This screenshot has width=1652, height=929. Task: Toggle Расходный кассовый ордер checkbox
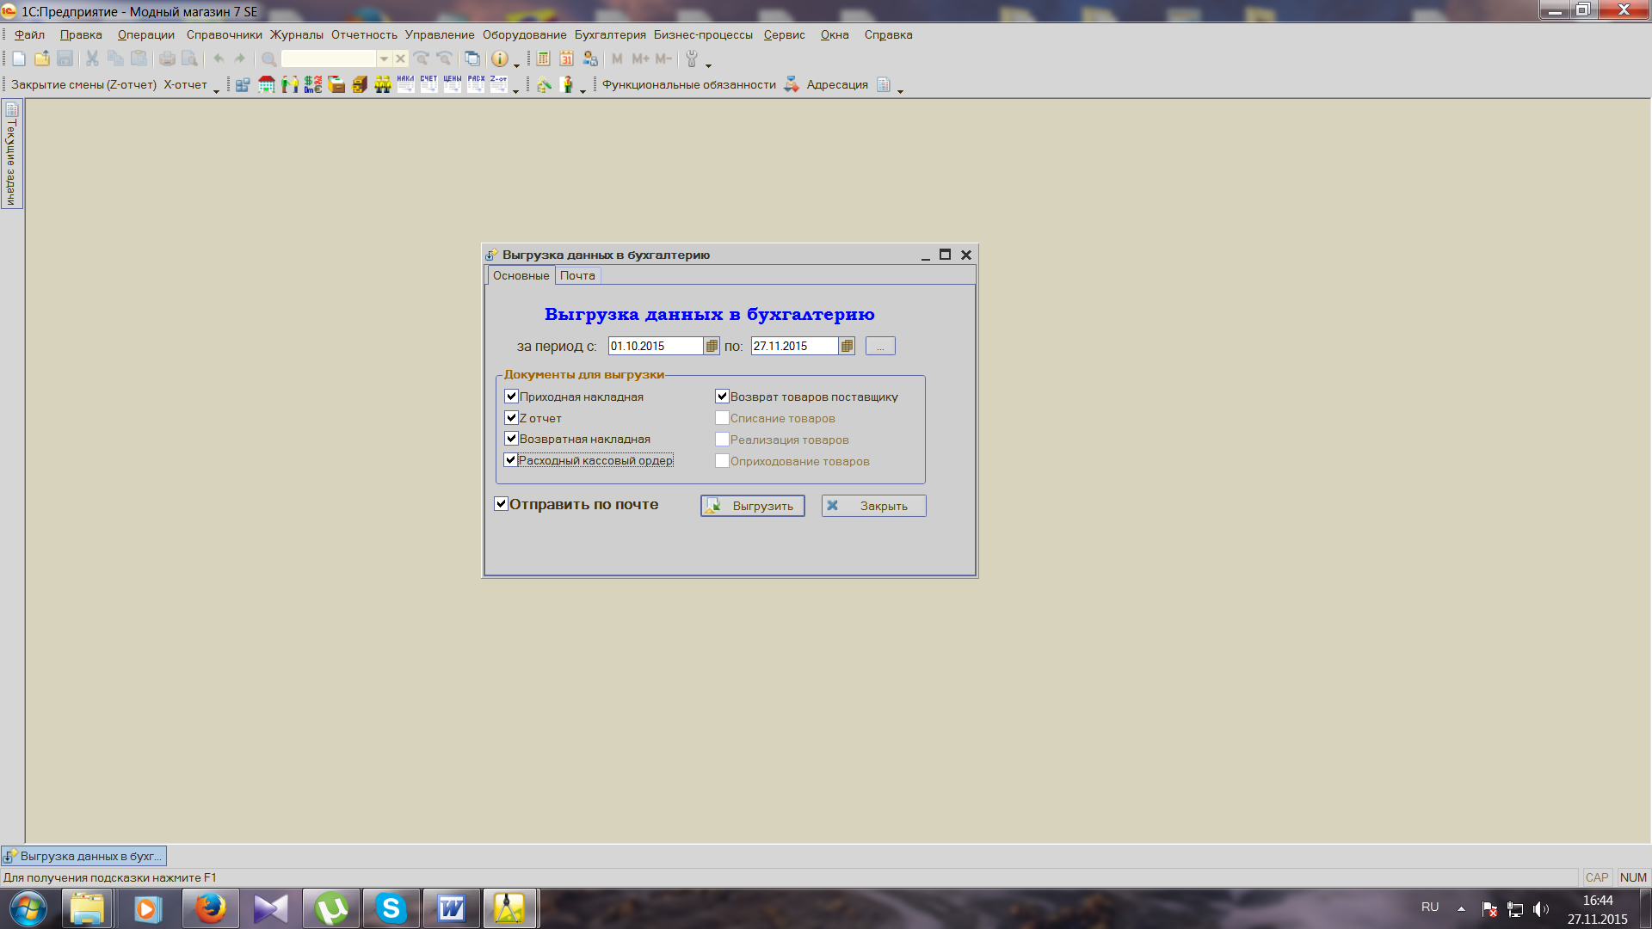tap(511, 460)
